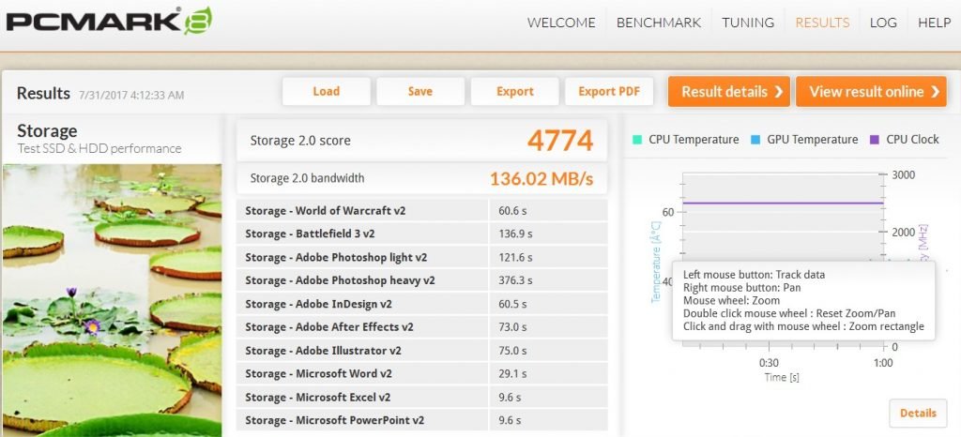Click the Microsoft PowerPoint v2 row
Screen dimensions: 961x437
421,420
